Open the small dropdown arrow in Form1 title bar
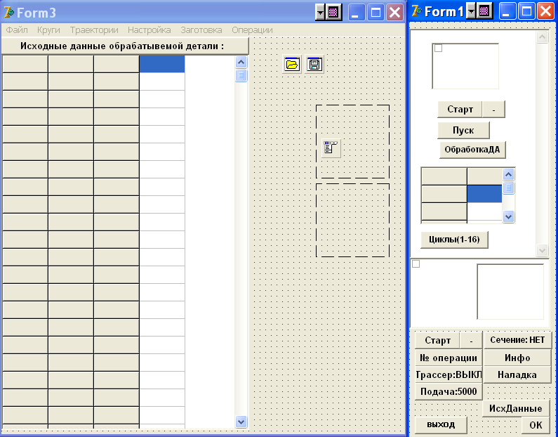 tap(471, 11)
